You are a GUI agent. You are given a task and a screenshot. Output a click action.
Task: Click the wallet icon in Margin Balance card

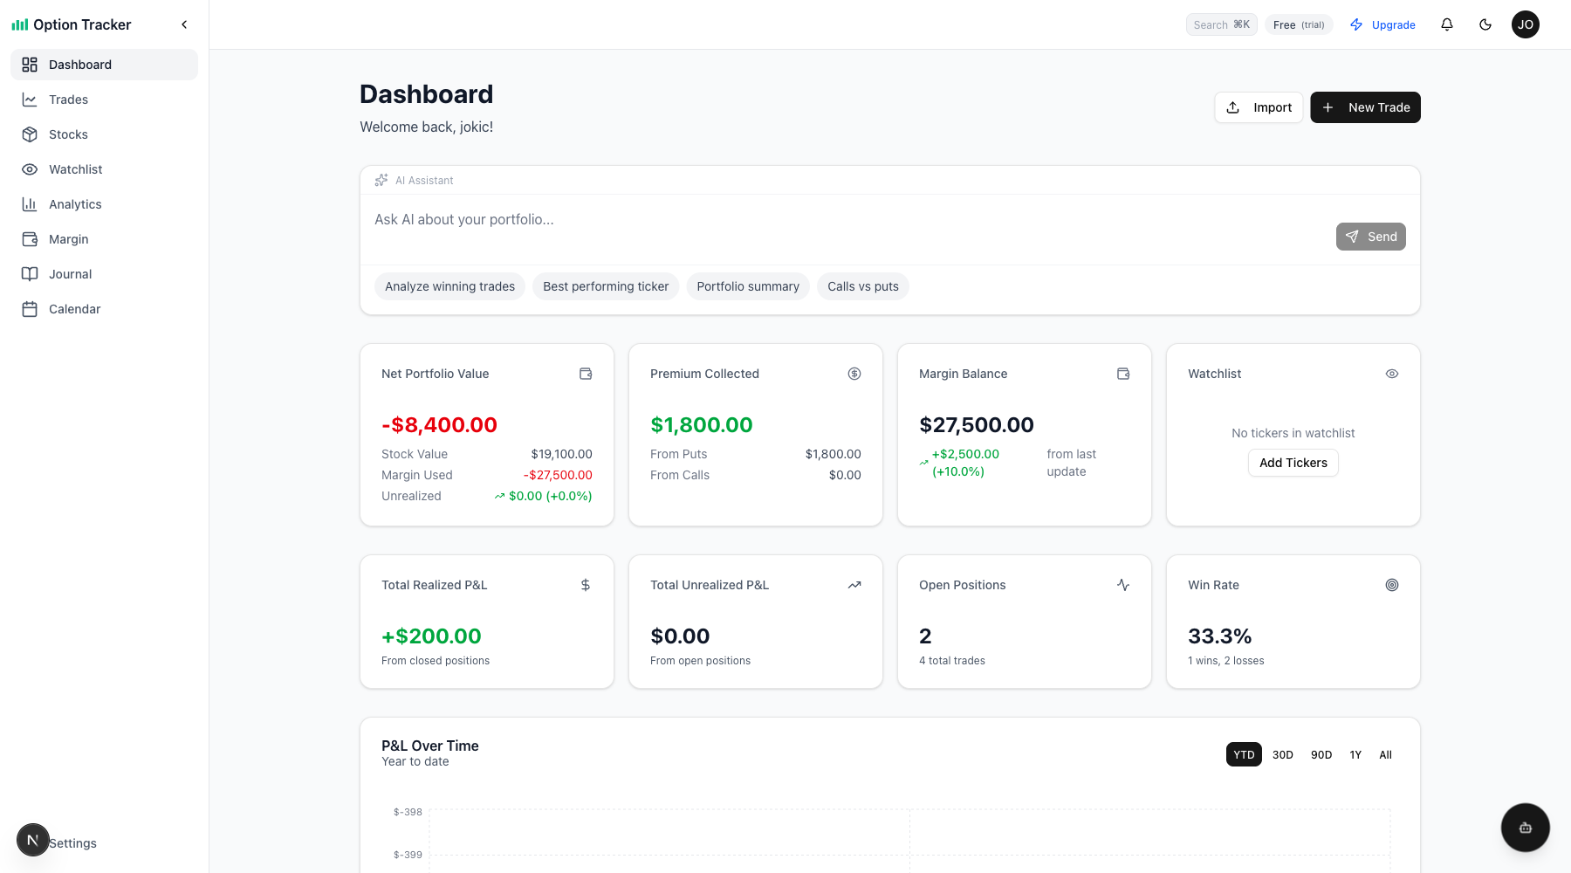[1122, 374]
